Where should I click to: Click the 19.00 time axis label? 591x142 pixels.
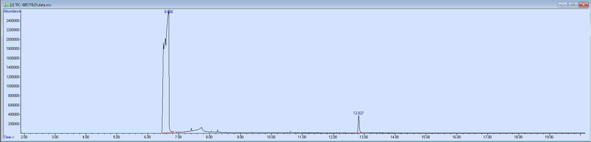[549, 137]
